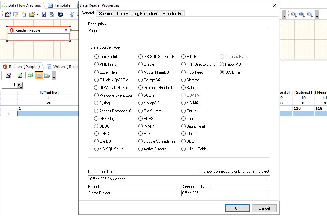Select RabbitMQ radio button
327x216 pixels.
[222, 64]
